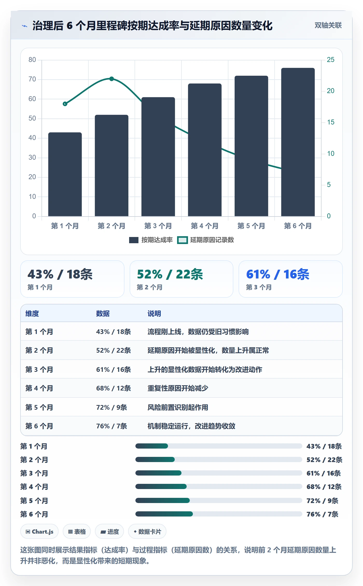Click x-axis label 第 6 个月
The height and width of the screenshot is (586, 363).
[298, 226]
